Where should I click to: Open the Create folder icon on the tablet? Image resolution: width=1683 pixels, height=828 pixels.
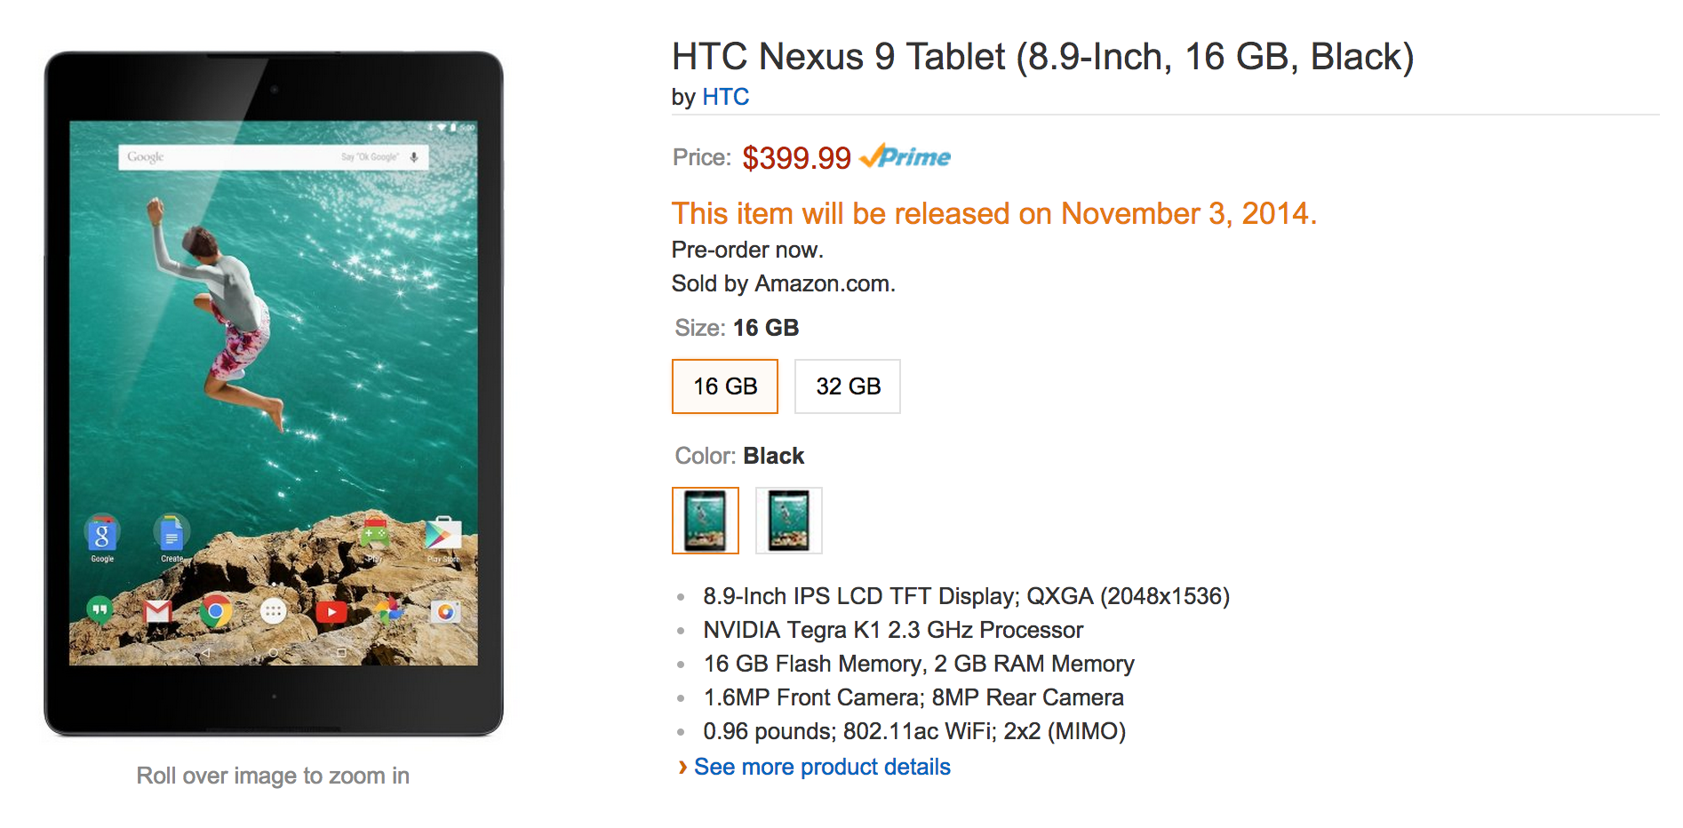coord(171,535)
